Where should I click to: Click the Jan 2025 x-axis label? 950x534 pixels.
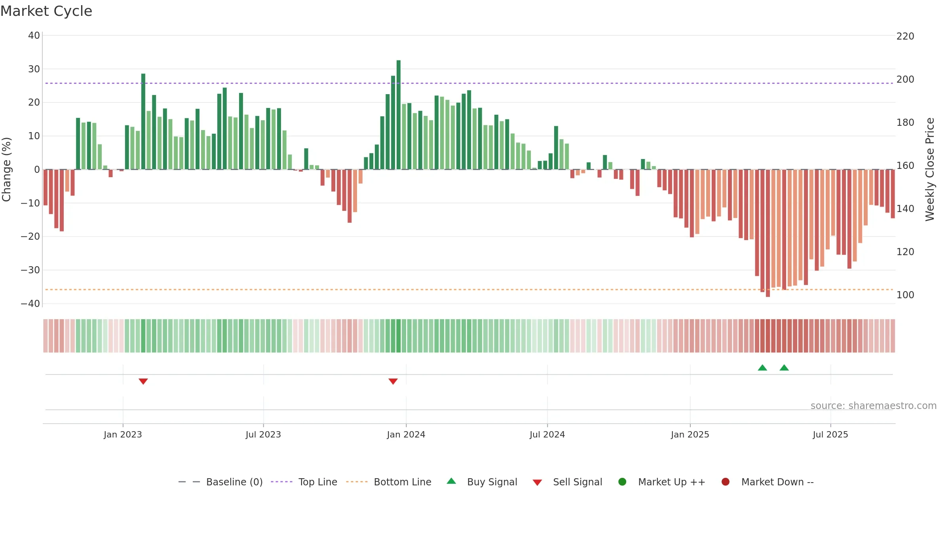[690, 434]
